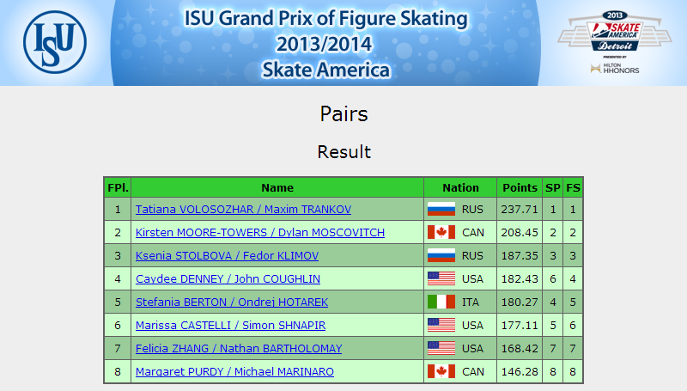687x391 pixels.
Task: Click the Hilton HHonors sponsor logo
Action: [x=615, y=68]
